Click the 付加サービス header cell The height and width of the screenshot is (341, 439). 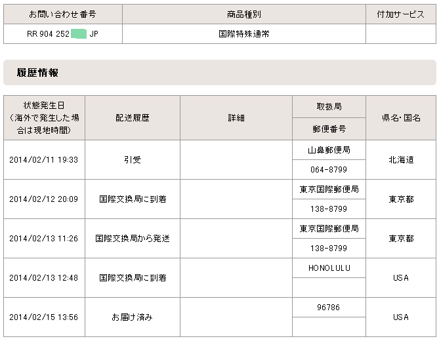401,14
